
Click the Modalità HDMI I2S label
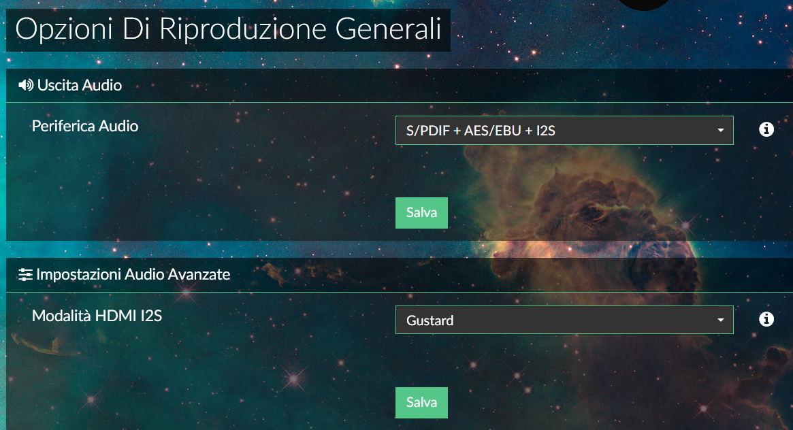pos(97,316)
